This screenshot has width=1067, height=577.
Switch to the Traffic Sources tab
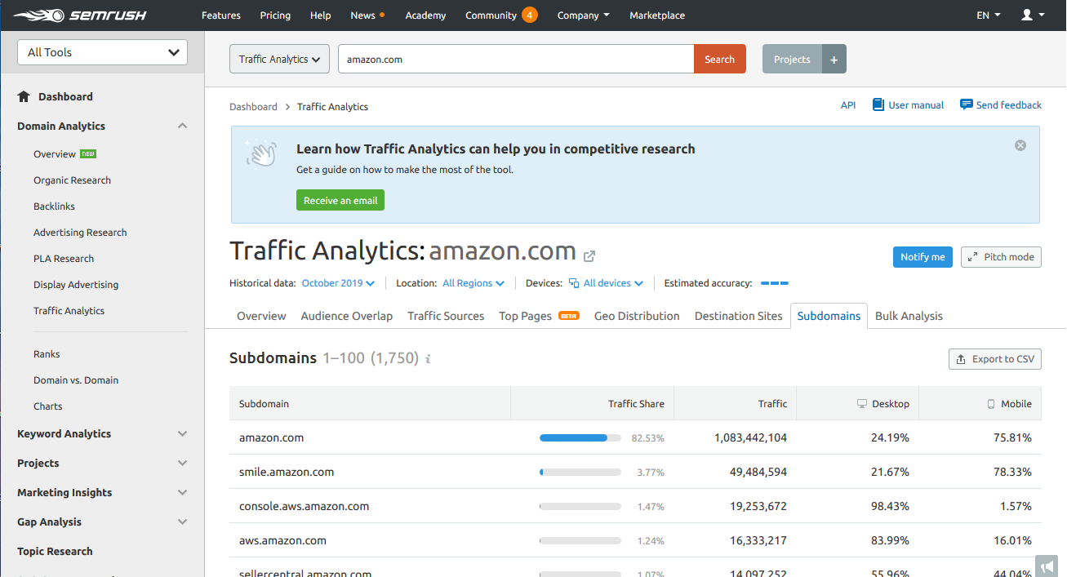pyautogui.click(x=445, y=316)
